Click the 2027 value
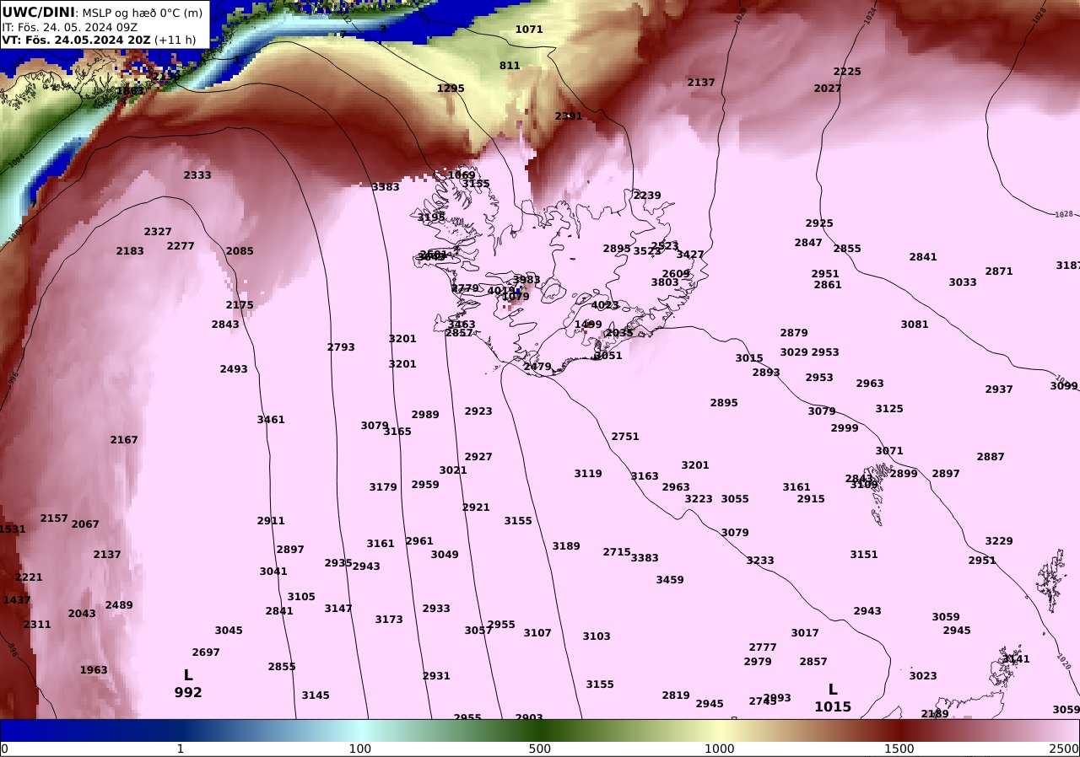 pyautogui.click(x=828, y=89)
